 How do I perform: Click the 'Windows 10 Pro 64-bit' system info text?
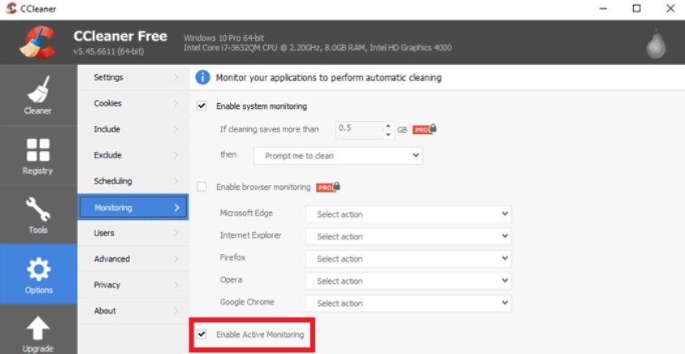coord(223,38)
